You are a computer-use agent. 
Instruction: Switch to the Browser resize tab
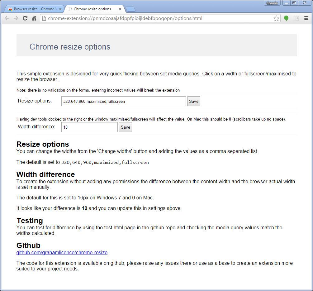click(34, 9)
